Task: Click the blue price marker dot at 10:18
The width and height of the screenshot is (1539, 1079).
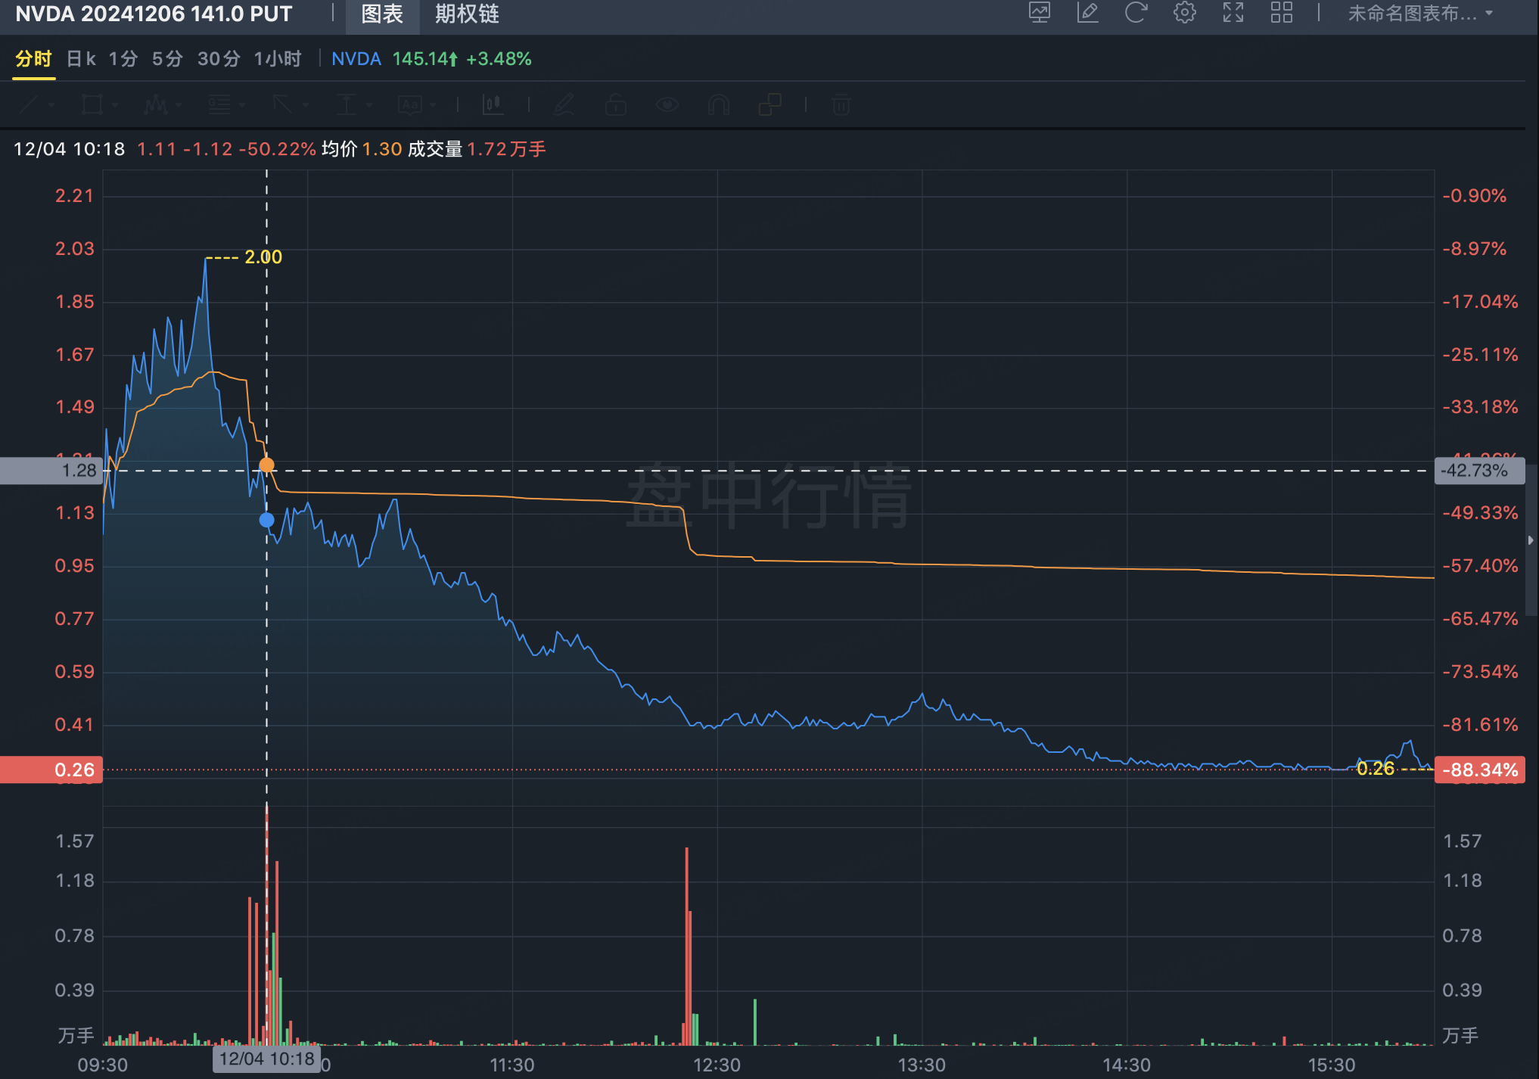Action: [266, 520]
